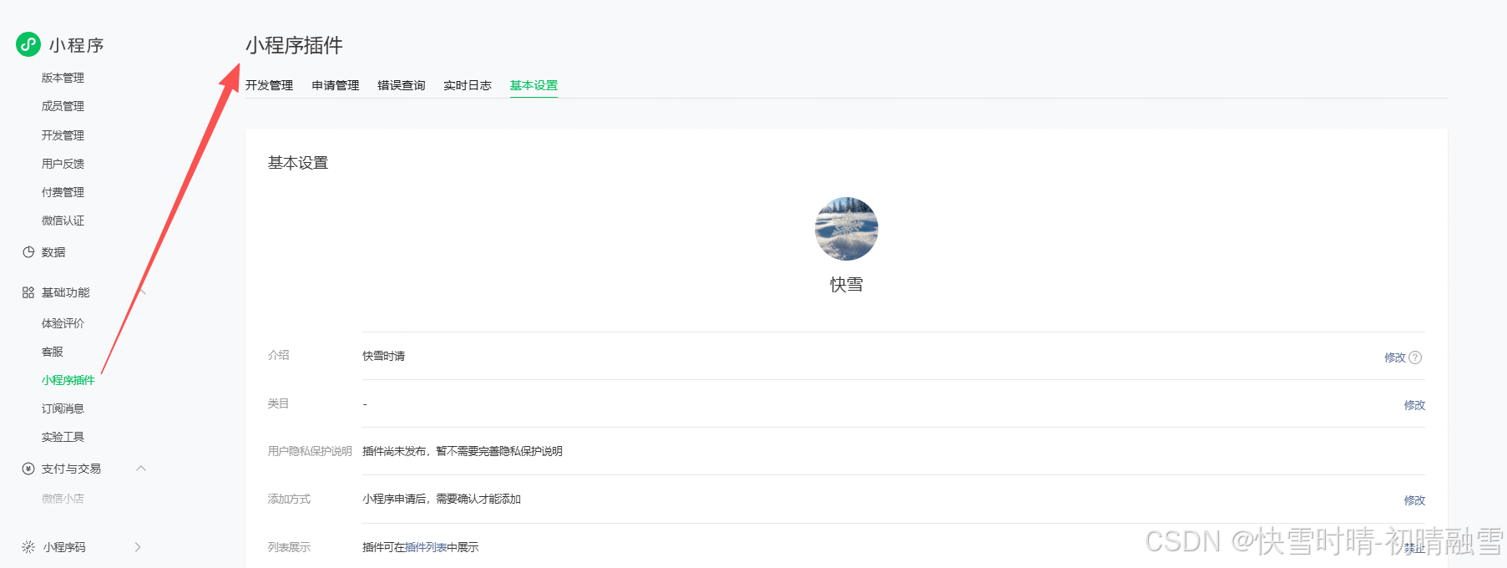Click the 小程序码 sidebar label

click(64, 547)
